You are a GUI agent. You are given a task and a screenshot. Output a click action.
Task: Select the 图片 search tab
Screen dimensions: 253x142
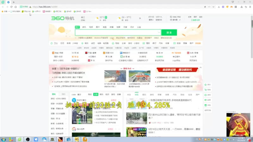point(98,27)
